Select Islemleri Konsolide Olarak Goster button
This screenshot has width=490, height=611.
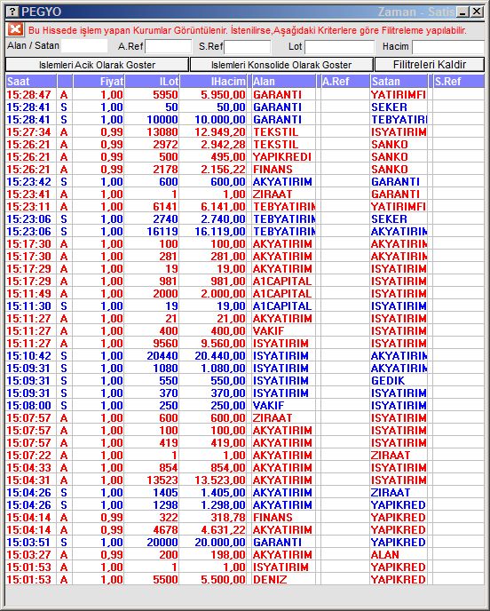[x=281, y=65]
